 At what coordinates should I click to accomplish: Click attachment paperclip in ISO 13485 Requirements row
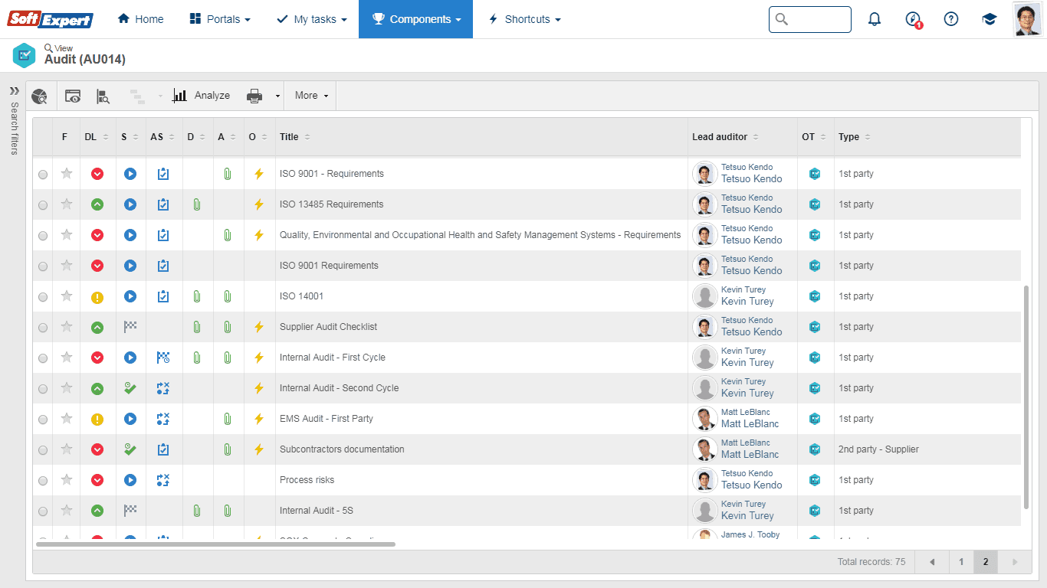(197, 204)
